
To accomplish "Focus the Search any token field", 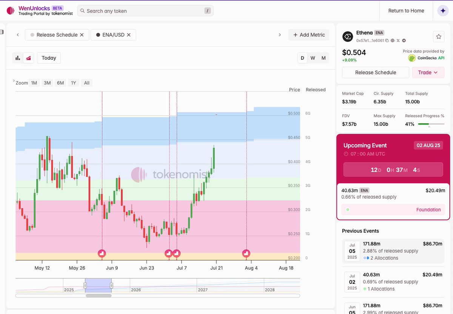I will (x=145, y=11).
